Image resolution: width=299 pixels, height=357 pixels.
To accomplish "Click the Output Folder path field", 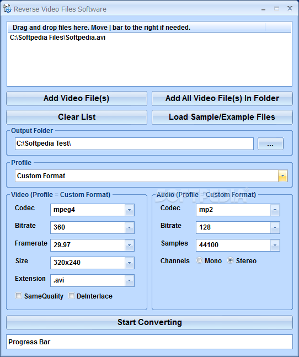I will 134,143.
